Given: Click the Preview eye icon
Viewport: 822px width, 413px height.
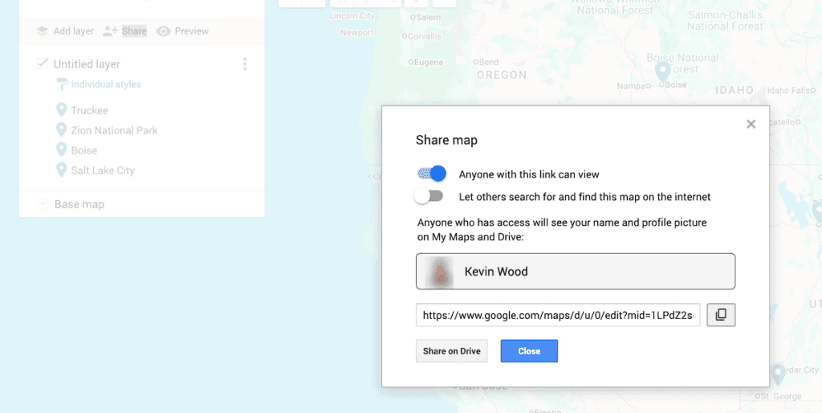Looking at the screenshot, I should pyautogui.click(x=164, y=31).
